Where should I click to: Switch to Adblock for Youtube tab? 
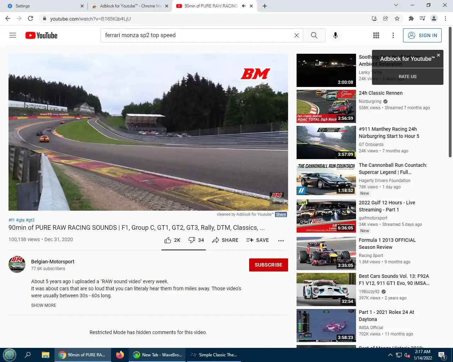[129, 6]
